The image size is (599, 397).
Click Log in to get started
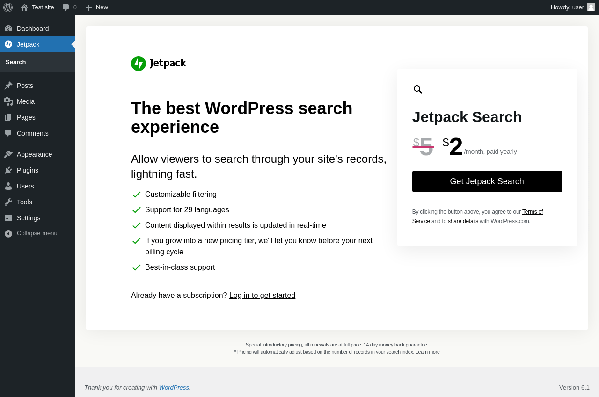[262, 296]
